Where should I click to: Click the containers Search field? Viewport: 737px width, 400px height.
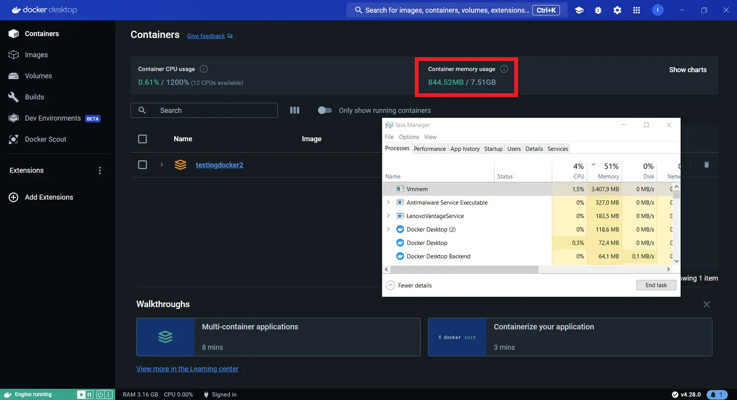(204, 110)
